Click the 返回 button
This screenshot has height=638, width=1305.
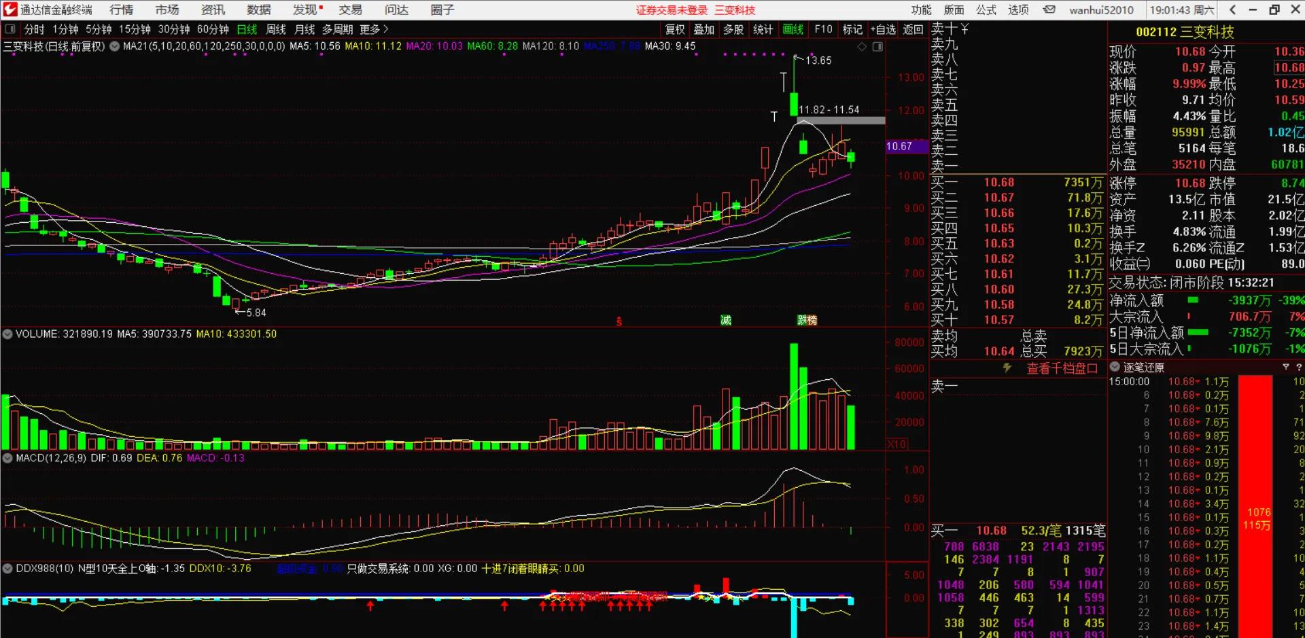point(913,29)
